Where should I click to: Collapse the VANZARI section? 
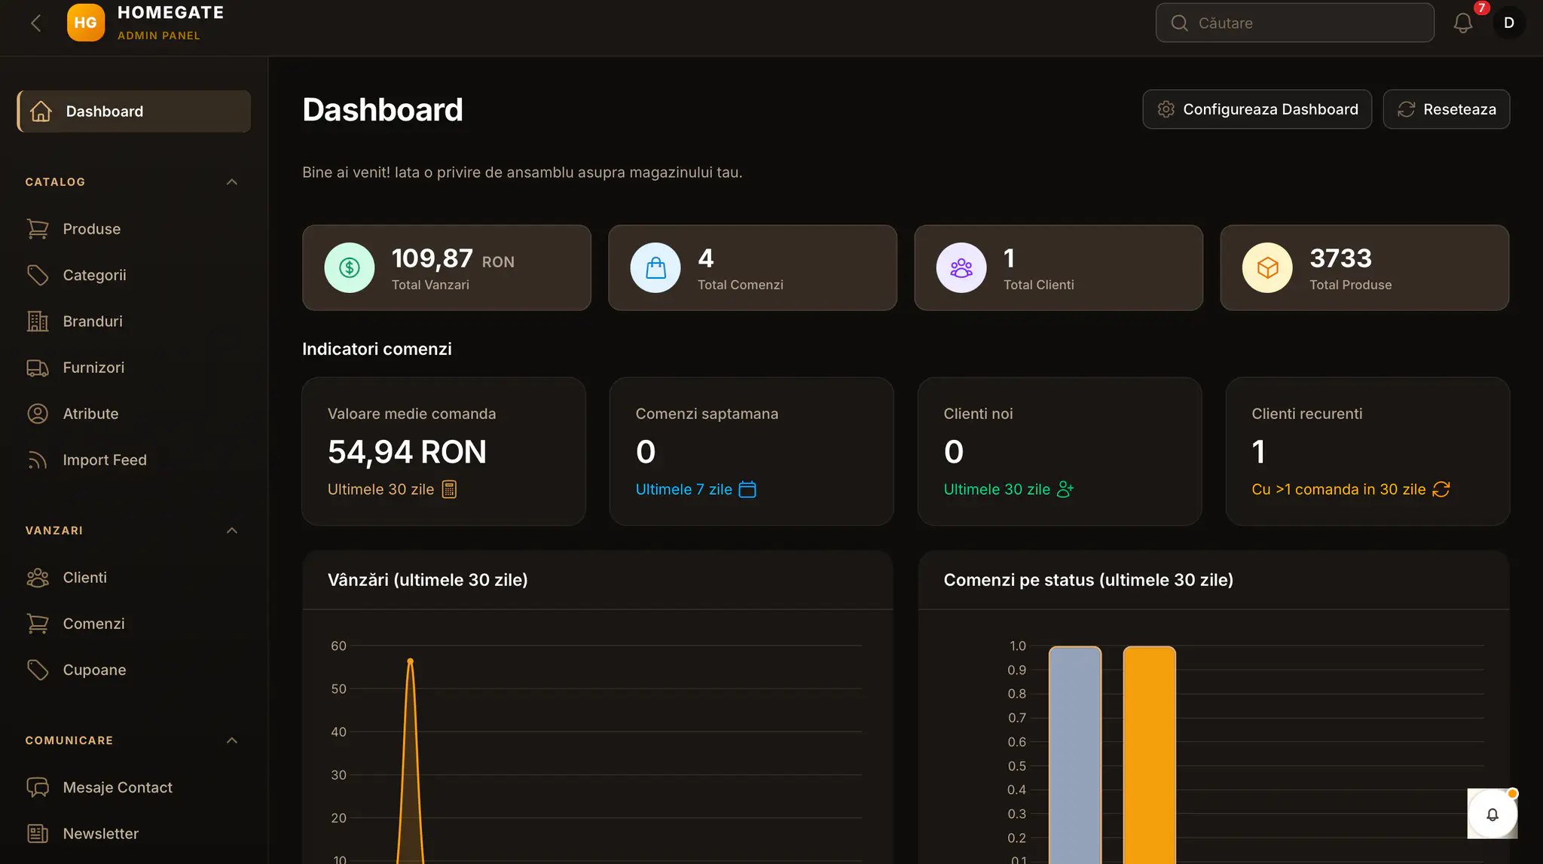click(232, 531)
